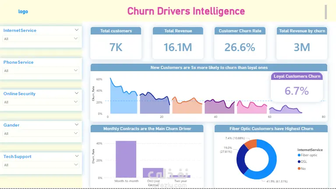Select the orange No legend marker

click(x=299, y=168)
